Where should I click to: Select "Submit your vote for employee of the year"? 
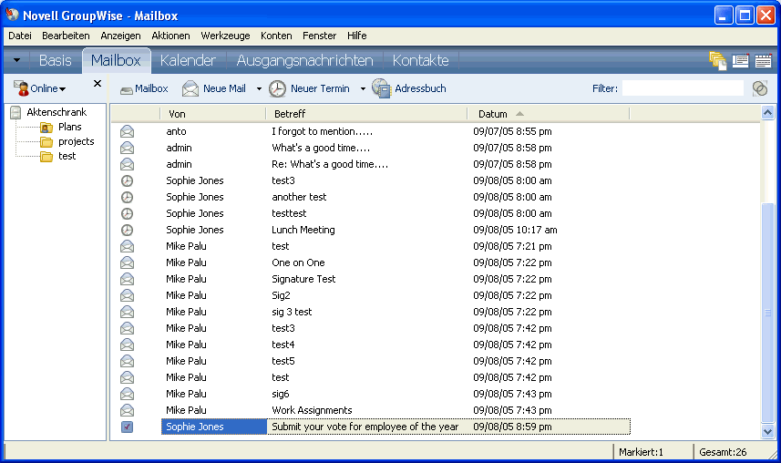click(365, 427)
